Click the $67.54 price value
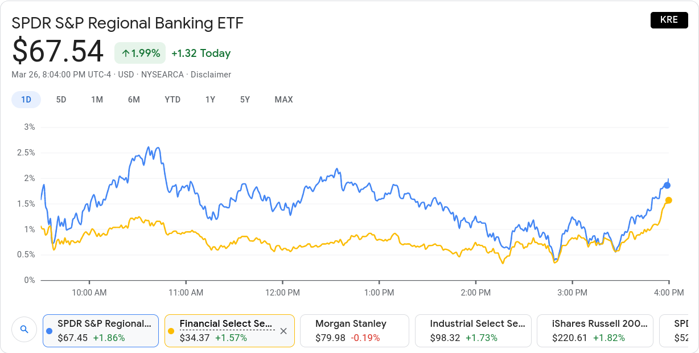Image resolution: width=699 pixels, height=353 pixels. click(57, 51)
